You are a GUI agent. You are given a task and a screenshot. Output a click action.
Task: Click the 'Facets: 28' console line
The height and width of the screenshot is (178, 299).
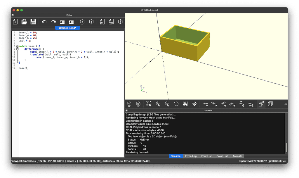pos(137,149)
